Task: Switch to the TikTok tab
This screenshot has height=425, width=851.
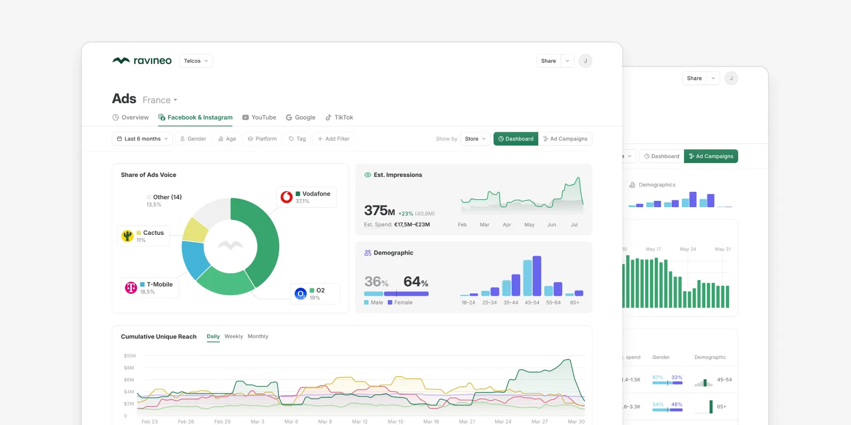Action: point(339,117)
